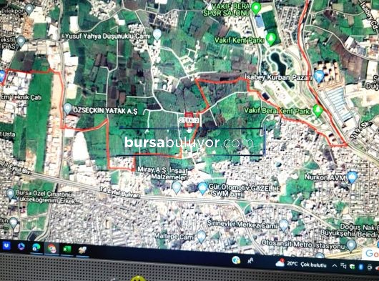Open the Excel taskbar icon

(x=67, y=249)
